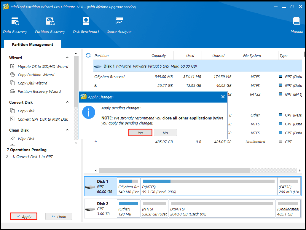
Task: Close the Apply Changes dialog with the X
Action: (223, 97)
